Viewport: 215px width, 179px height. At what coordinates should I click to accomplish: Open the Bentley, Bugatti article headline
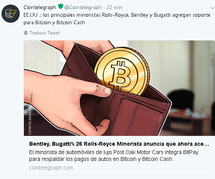[x=119, y=144]
